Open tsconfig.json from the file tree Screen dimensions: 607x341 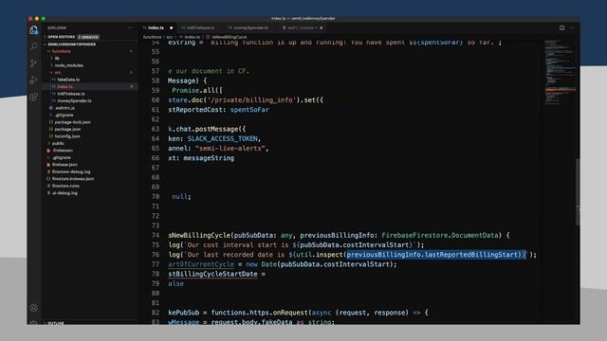coord(67,136)
